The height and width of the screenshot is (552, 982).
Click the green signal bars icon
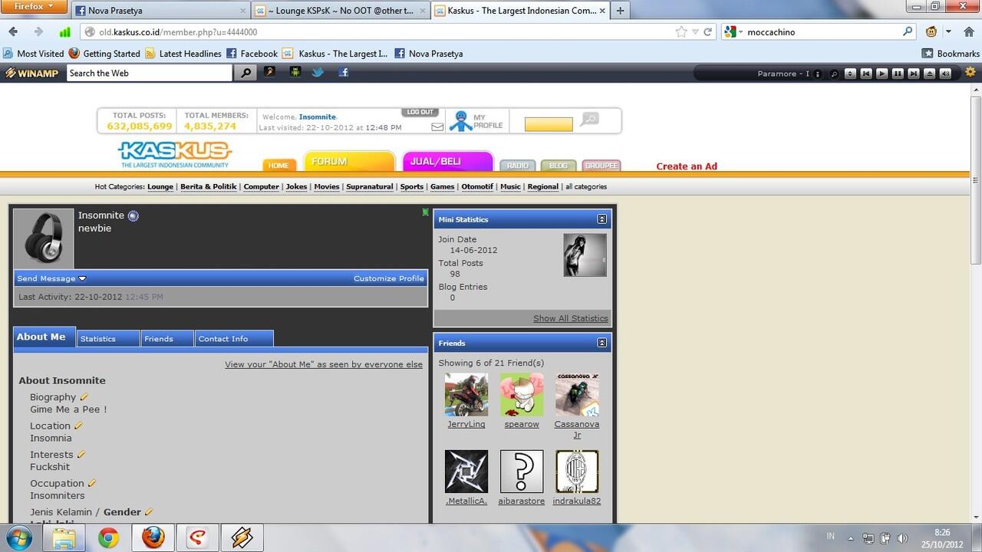(65, 32)
